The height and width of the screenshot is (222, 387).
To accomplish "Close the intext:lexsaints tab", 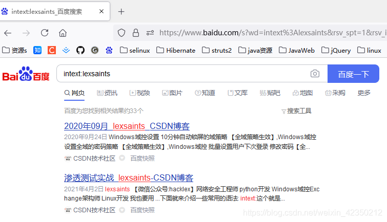I will tap(101, 11).
